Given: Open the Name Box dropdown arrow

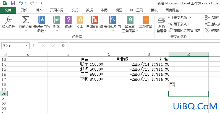Looking at the screenshot, I should [x=27, y=46].
